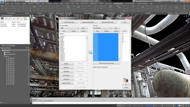The image size is (190, 107).
Task: Click the Save button in dialog
Action: coord(125,22)
